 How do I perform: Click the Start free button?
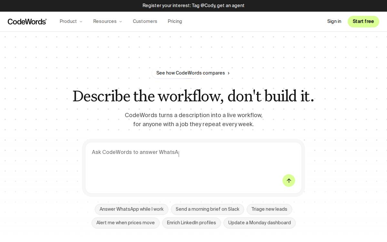pos(363,22)
